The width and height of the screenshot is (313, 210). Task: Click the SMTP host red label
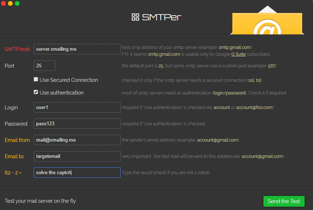click(x=17, y=49)
